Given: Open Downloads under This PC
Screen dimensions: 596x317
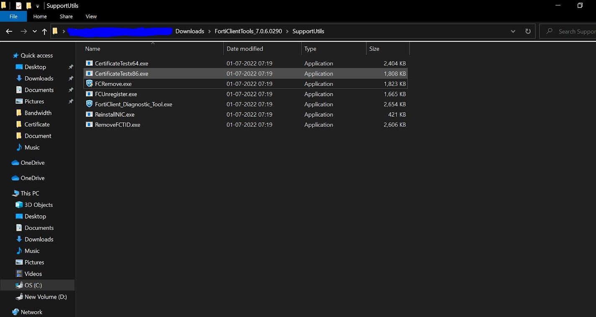Looking at the screenshot, I should (39, 239).
